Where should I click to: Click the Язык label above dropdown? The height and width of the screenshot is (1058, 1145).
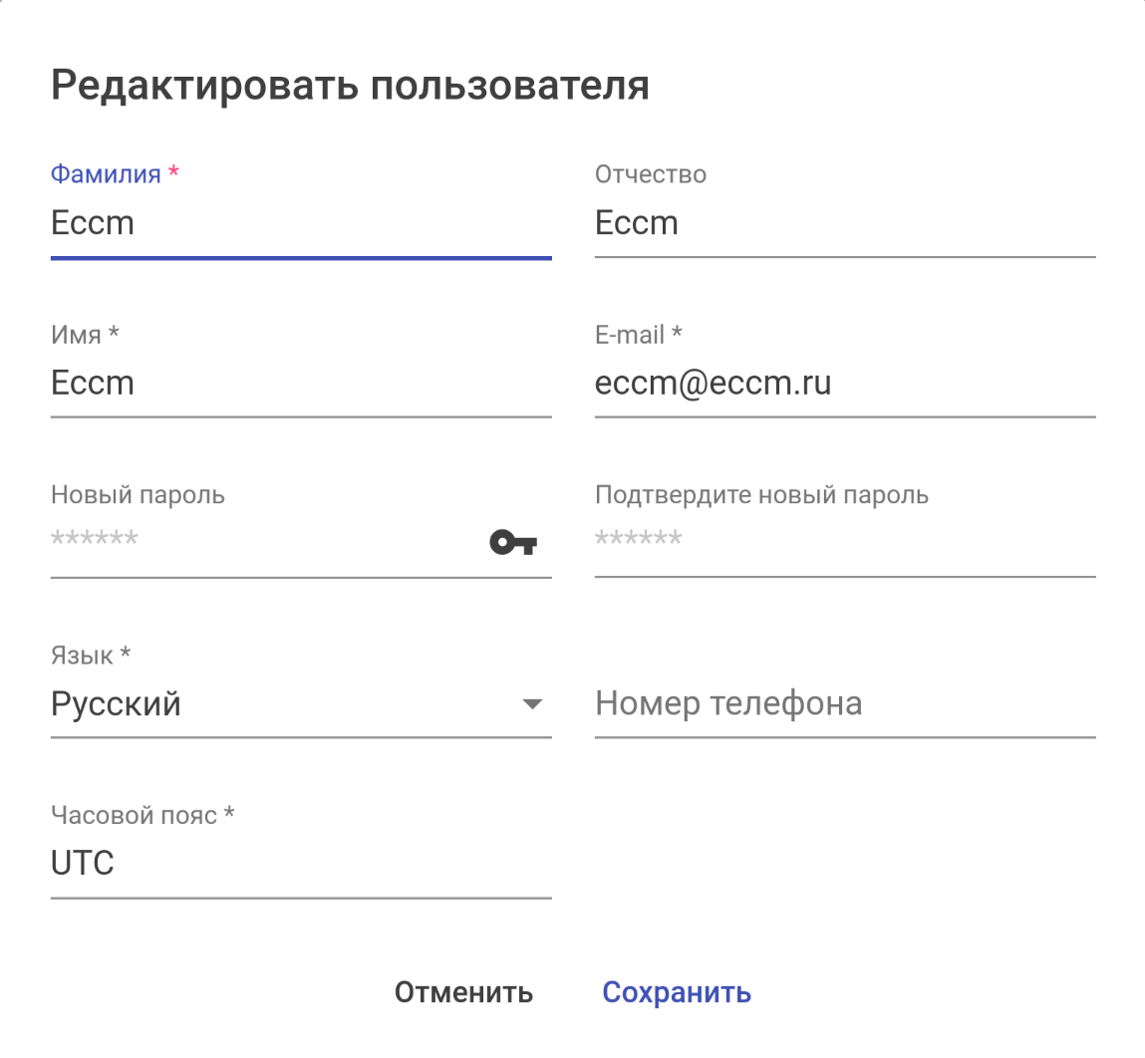[x=82, y=656]
